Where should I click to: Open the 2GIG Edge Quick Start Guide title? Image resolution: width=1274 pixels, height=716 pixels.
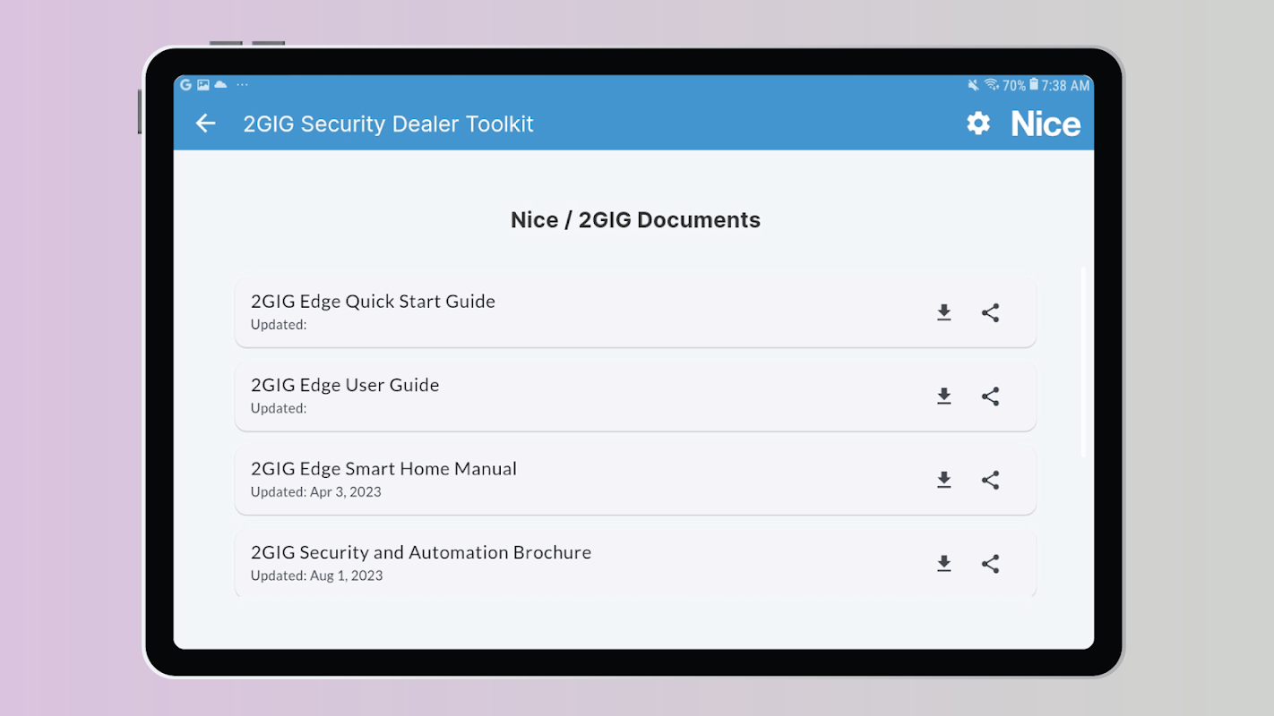point(373,302)
